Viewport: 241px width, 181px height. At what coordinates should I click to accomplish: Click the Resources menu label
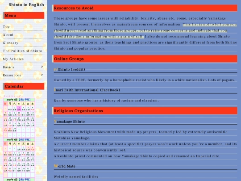tap(12, 75)
